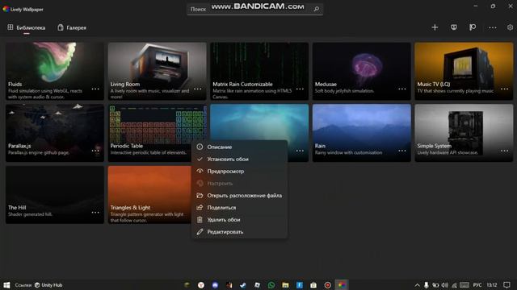Viewport: 517px width, 290px height.
Task: Select The Hill wallpaper thumbnail
Action: (x=55, y=195)
